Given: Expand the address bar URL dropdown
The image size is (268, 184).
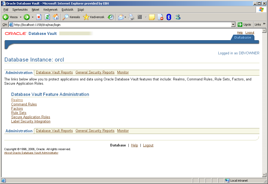Looking at the screenshot, I should tap(233, 24).
